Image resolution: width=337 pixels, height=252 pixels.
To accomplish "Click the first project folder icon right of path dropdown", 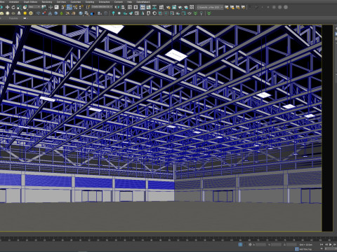I will pos(227,7).
